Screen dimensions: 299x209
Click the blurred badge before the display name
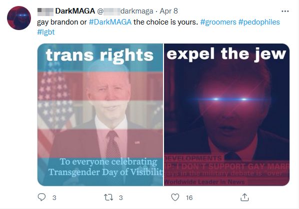pyautogui.click(x=45, y=12)
